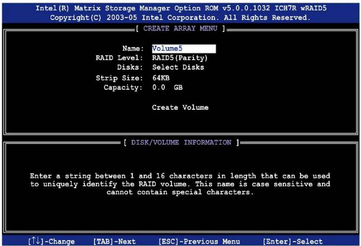Click the RAID Level: label
The image size is (361, 246).
(119, 58)
